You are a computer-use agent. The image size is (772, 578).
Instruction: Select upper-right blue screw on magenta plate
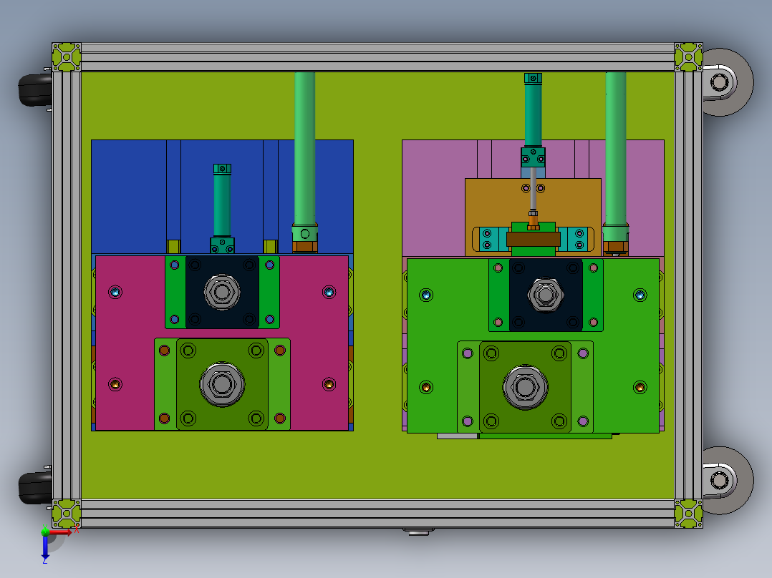point(329,292)
